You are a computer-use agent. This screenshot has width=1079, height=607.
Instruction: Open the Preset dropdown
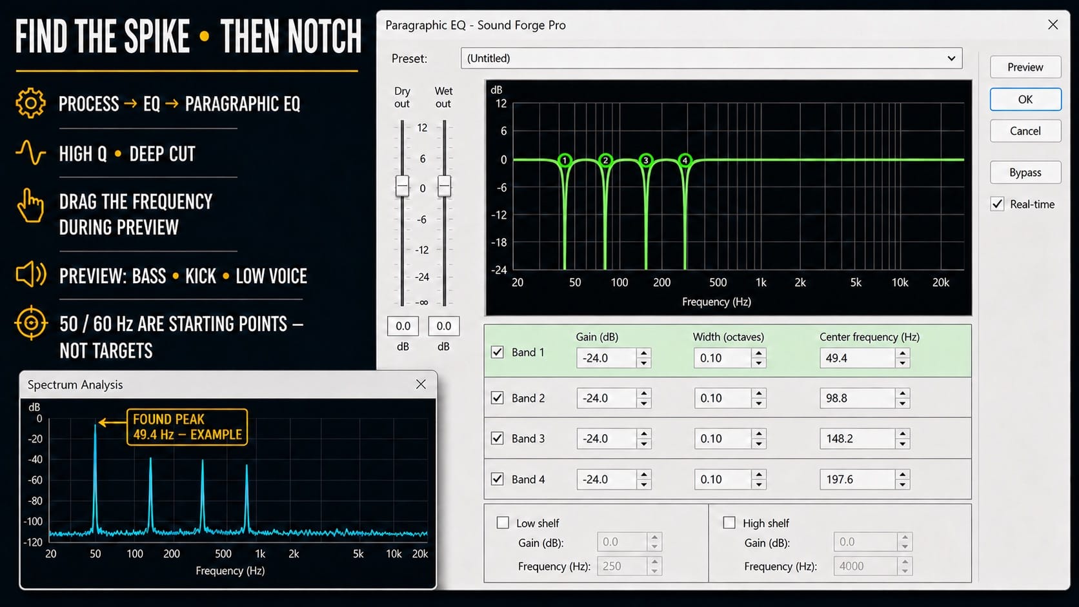711,58
